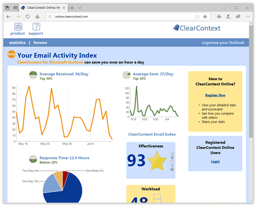Add page to favorites with star
The image size is (258, 207).
pos(205,16)
